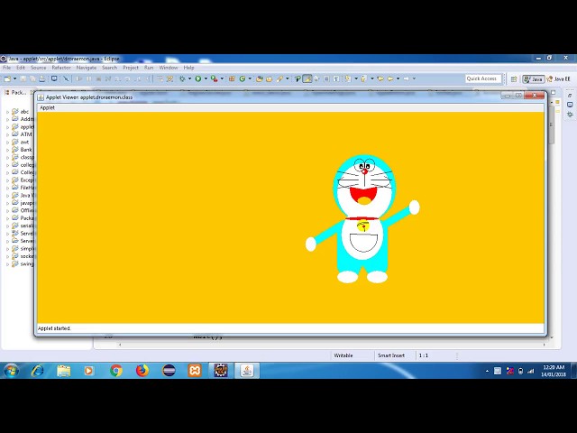Click the Open Perspective icon

coord(514,79)
